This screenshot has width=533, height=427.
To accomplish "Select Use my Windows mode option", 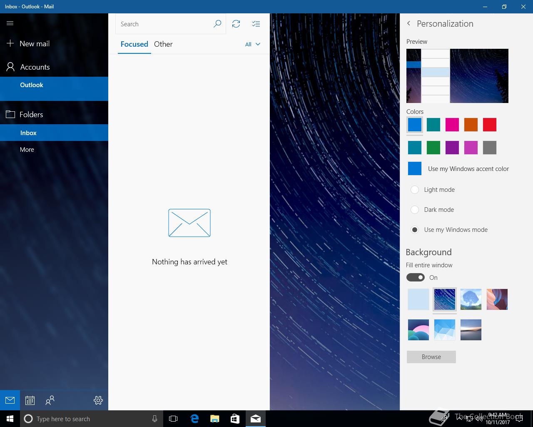I will coord(449,230).
